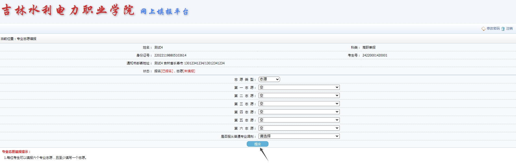Viewport: 516px width, 167px height.
Task: Open the 志愿类型 dropdown
Action: pos(269,79)
